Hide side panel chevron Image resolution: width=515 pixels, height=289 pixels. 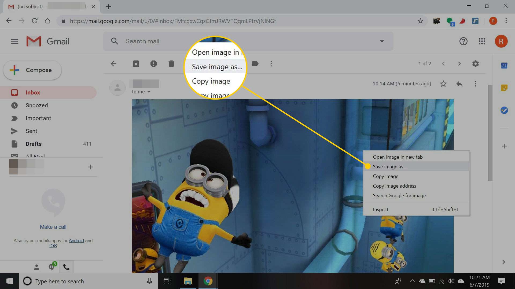pyautogui.click(x=504, y=262)
